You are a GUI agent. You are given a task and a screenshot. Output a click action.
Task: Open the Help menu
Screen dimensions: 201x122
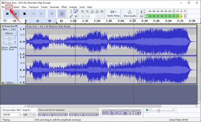pos(89,7)
